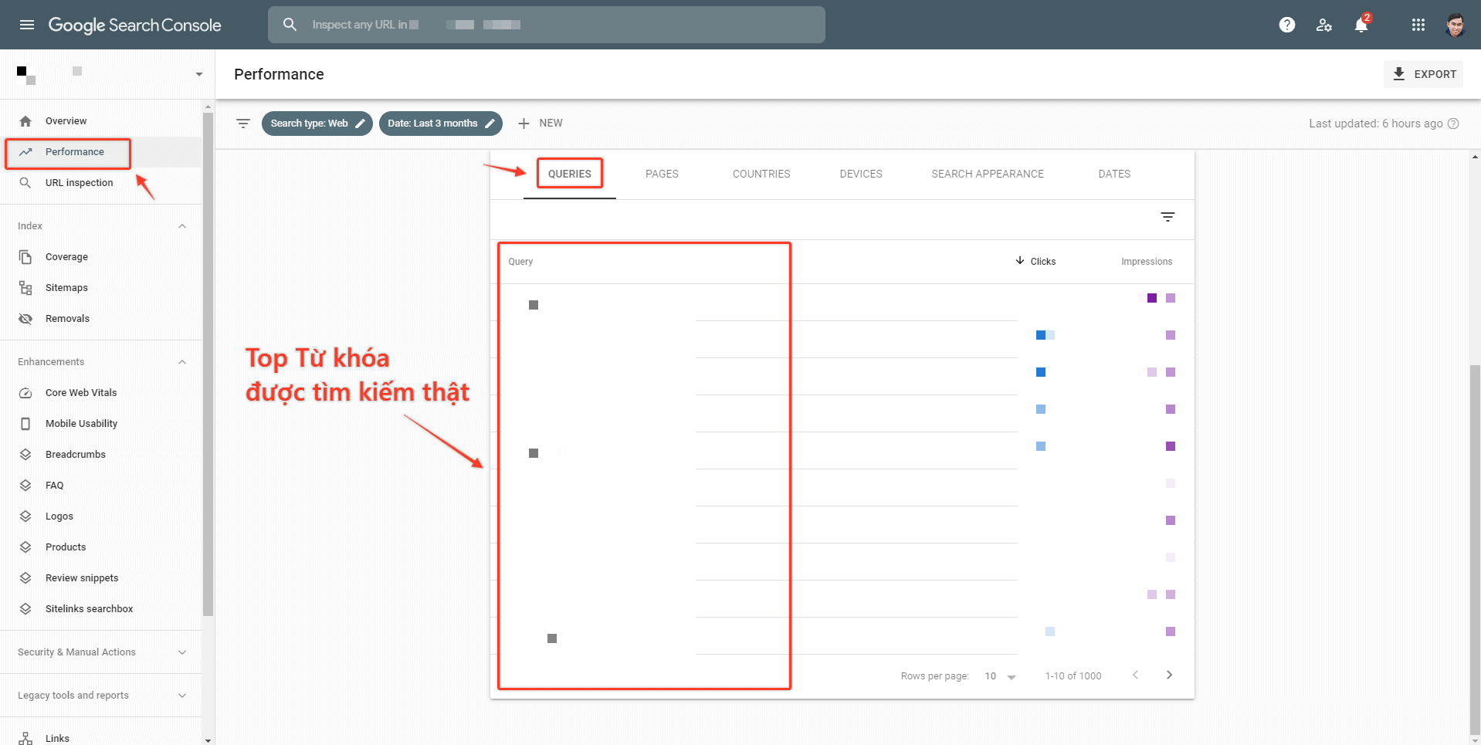Edit the Search type: Web filter pencil
1481x745 pixels.
coord(360,124)
